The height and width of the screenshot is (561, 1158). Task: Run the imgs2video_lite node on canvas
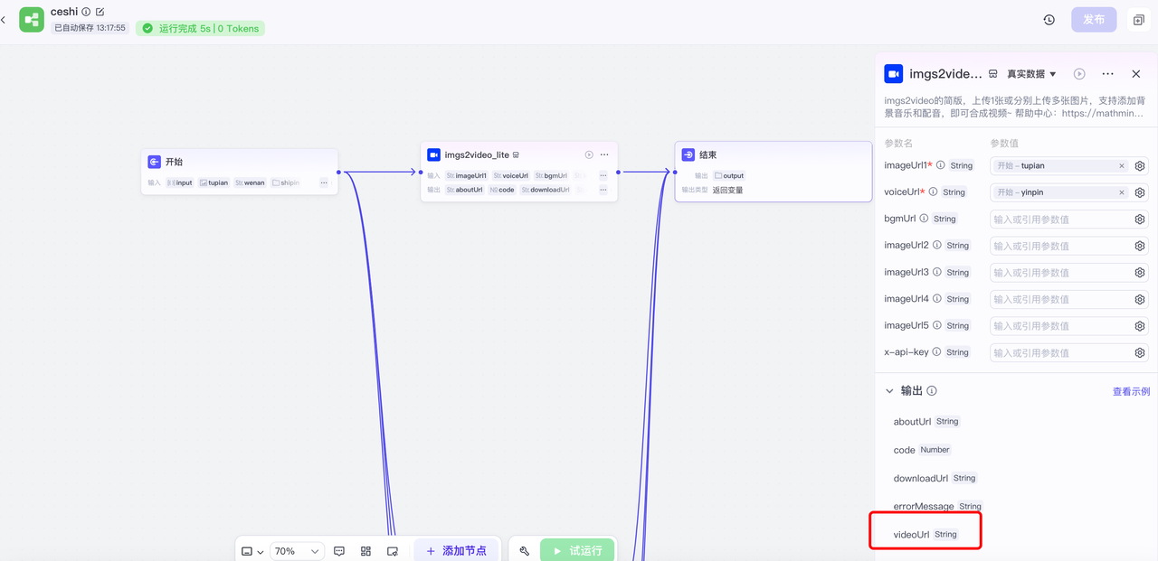(589, 154)
